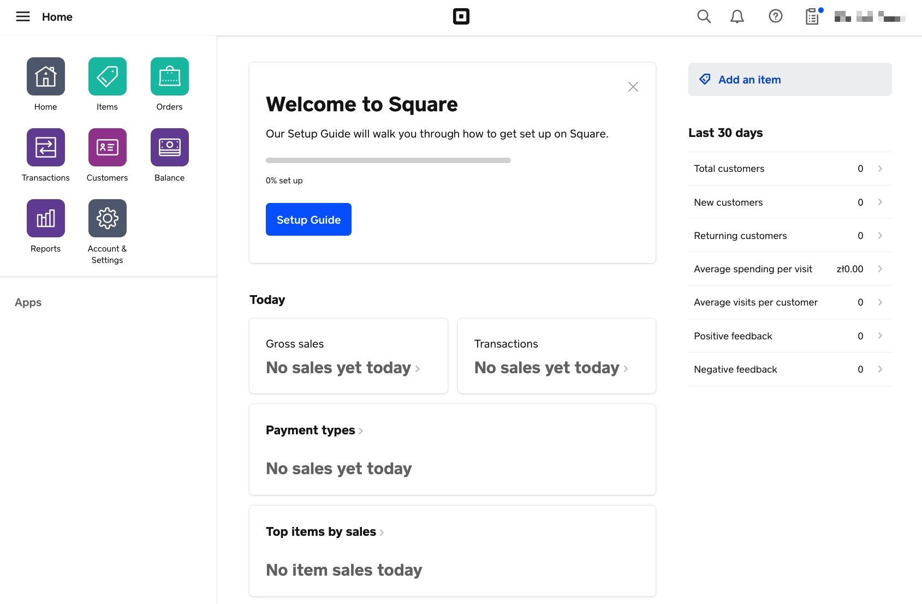922x604 pixels.
Task: Click the zł0.00 average spending value
Action: (850, 269)
